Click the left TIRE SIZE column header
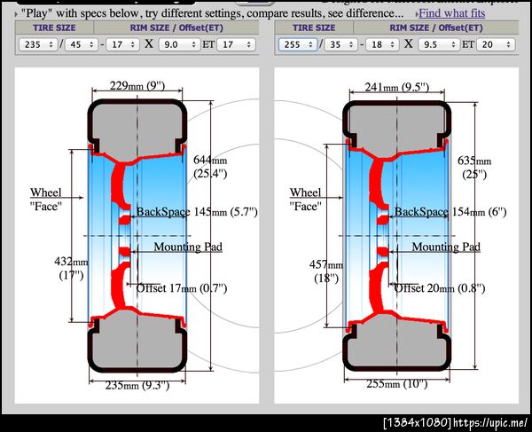532x432 pixels. [x=54, y=27]
